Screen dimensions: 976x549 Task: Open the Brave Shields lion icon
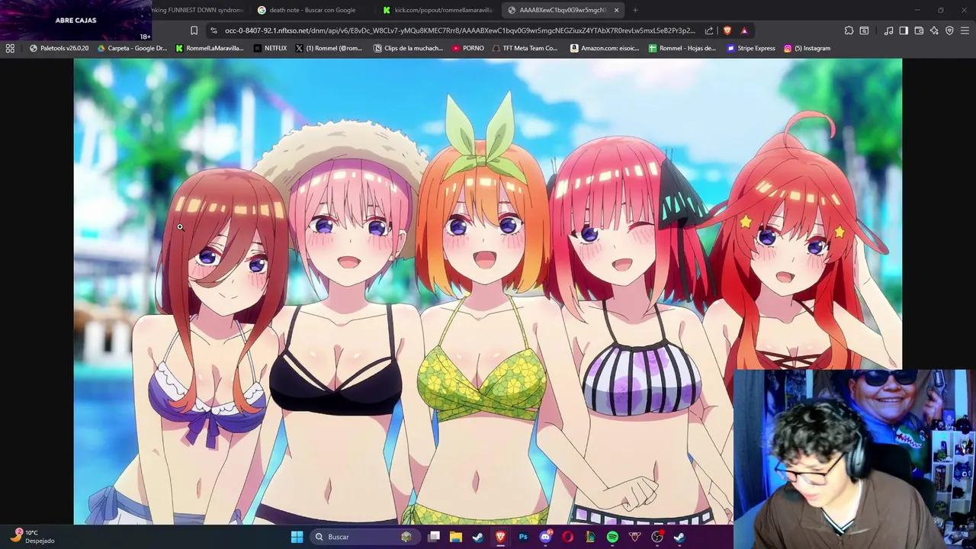(x=727, y=30)
